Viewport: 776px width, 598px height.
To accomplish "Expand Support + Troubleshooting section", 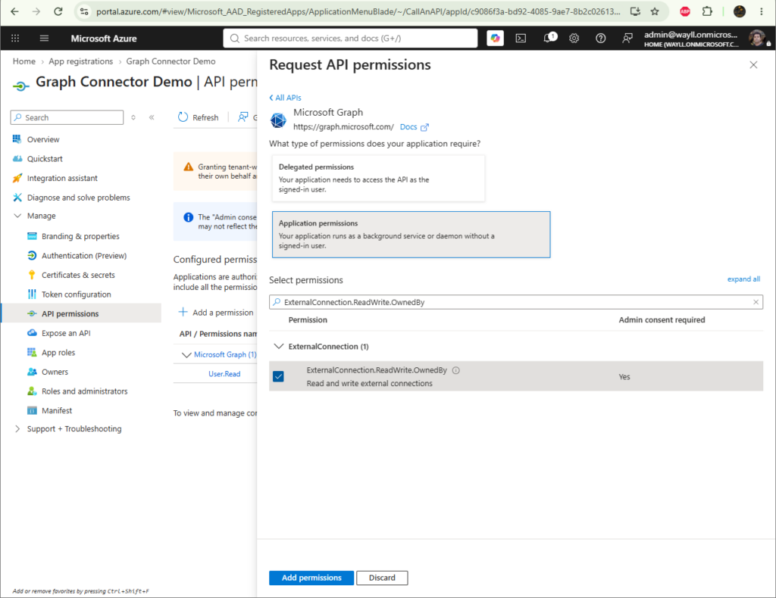I will (17, 428).
